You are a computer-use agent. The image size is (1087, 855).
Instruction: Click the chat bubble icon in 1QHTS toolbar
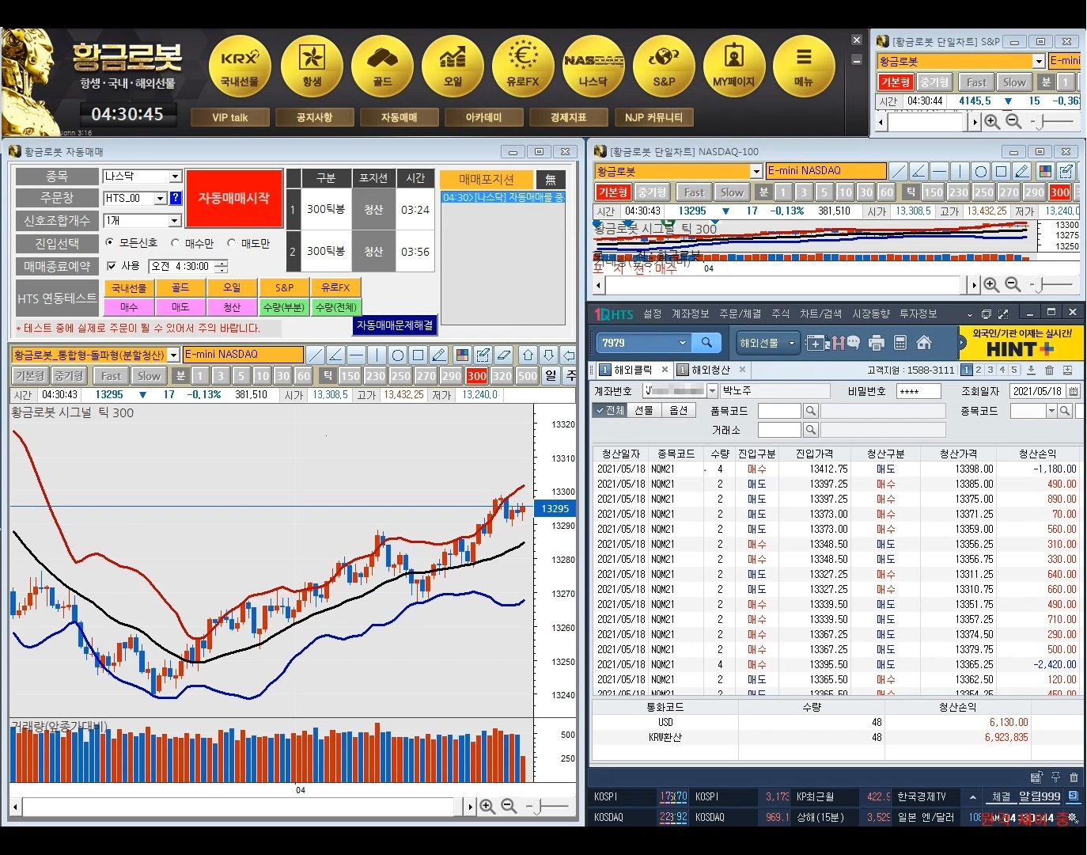[x=853, y=343]
